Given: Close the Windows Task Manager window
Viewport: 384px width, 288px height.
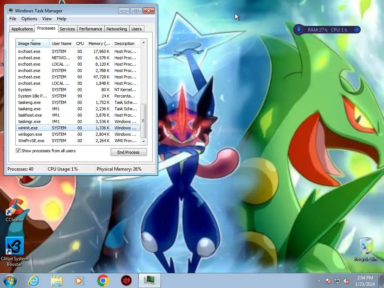Looking at the screenshot, I should [x=148, y=11].
